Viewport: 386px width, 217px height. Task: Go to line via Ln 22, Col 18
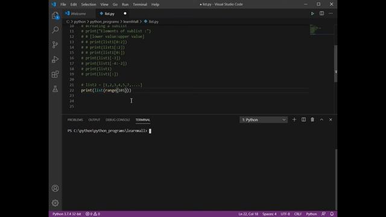coord(248,214)
